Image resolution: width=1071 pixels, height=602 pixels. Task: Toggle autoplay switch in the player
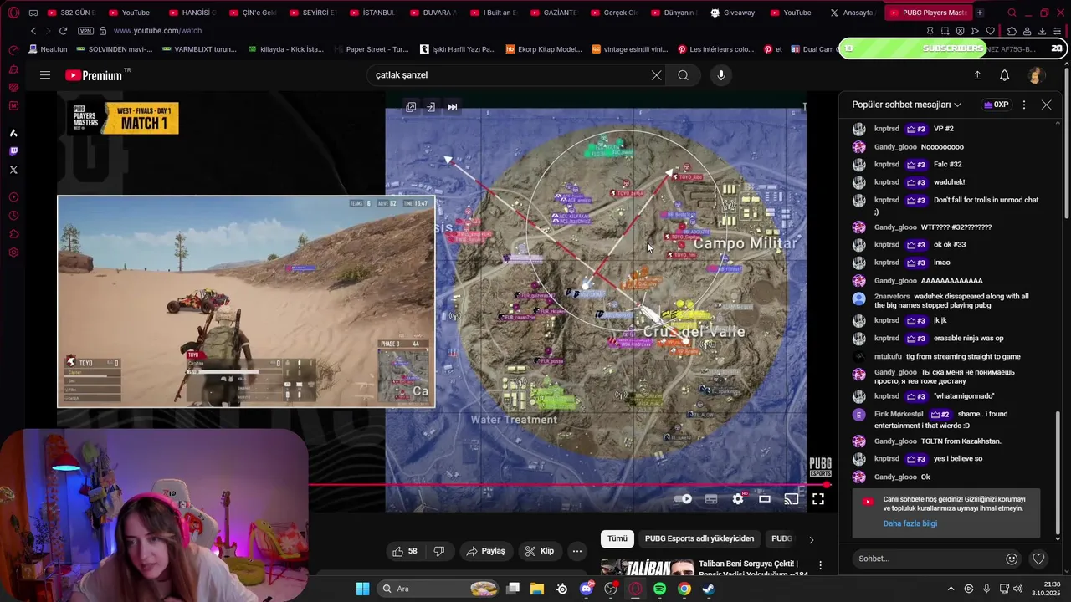pyautogui.click(x=684, y=499)
